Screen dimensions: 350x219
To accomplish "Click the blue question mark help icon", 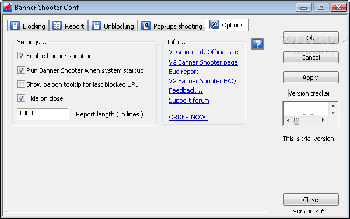I will 257,44.
